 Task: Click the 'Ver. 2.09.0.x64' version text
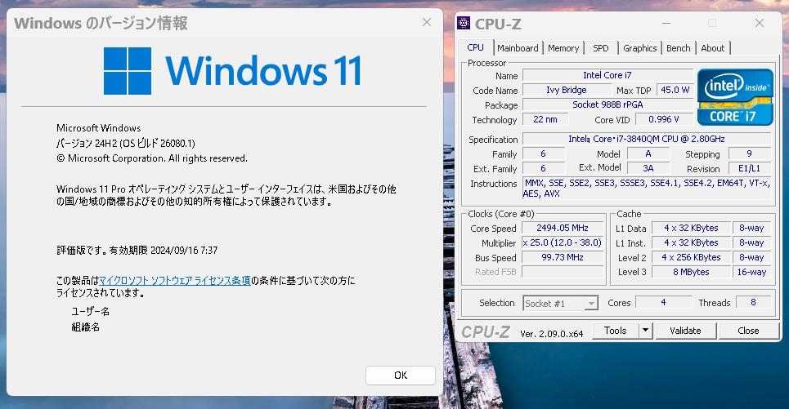(552, 334)
